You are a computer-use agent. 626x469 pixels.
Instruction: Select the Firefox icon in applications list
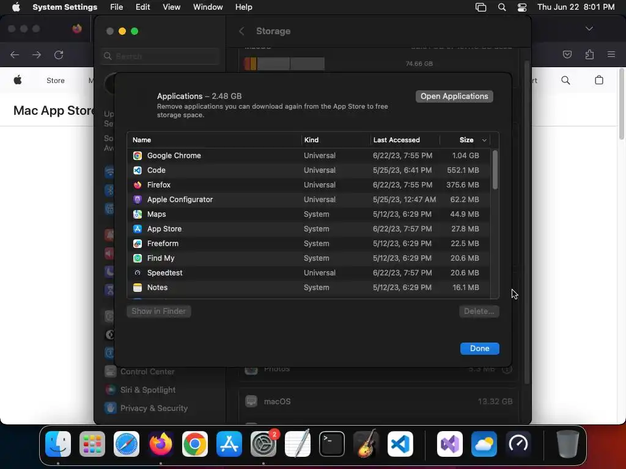[138, 185]
